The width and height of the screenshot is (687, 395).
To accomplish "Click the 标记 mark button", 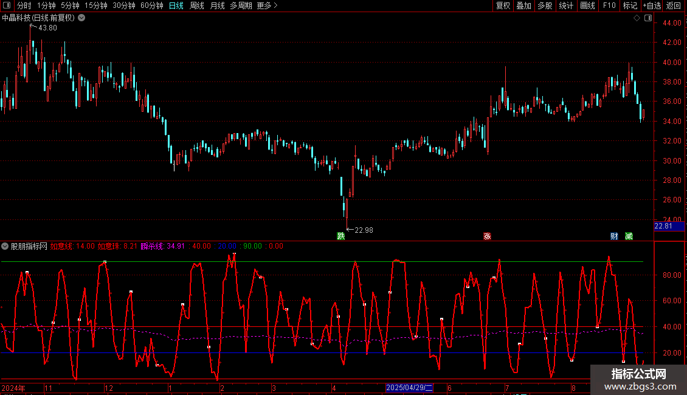I will tap(630, 5).
